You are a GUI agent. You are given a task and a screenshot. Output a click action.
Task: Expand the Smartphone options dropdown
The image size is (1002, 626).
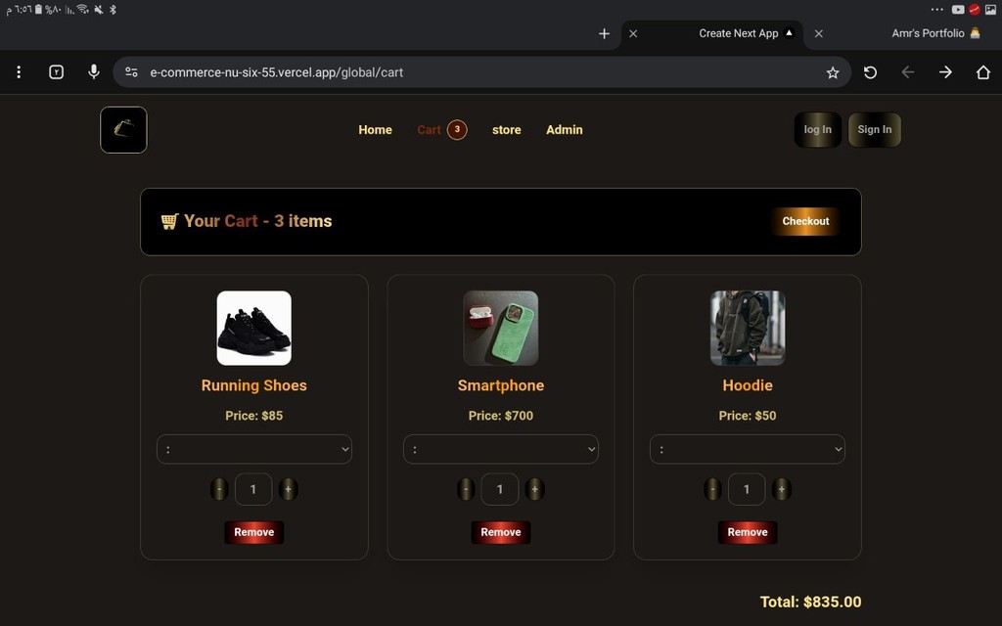click(501, 449)
